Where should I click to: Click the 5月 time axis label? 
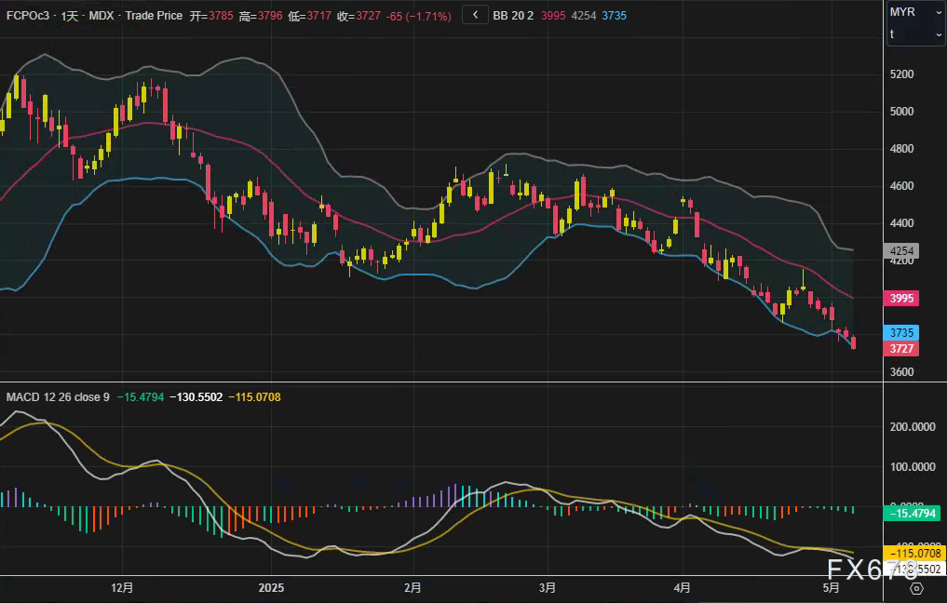click(832, 588)
